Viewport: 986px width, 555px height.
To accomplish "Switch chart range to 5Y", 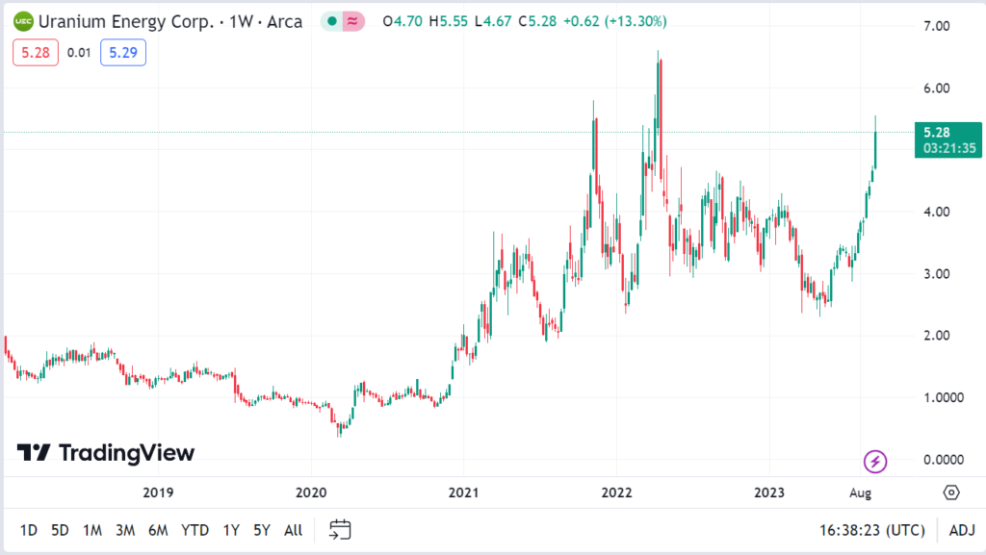I will tap(261, 530).
